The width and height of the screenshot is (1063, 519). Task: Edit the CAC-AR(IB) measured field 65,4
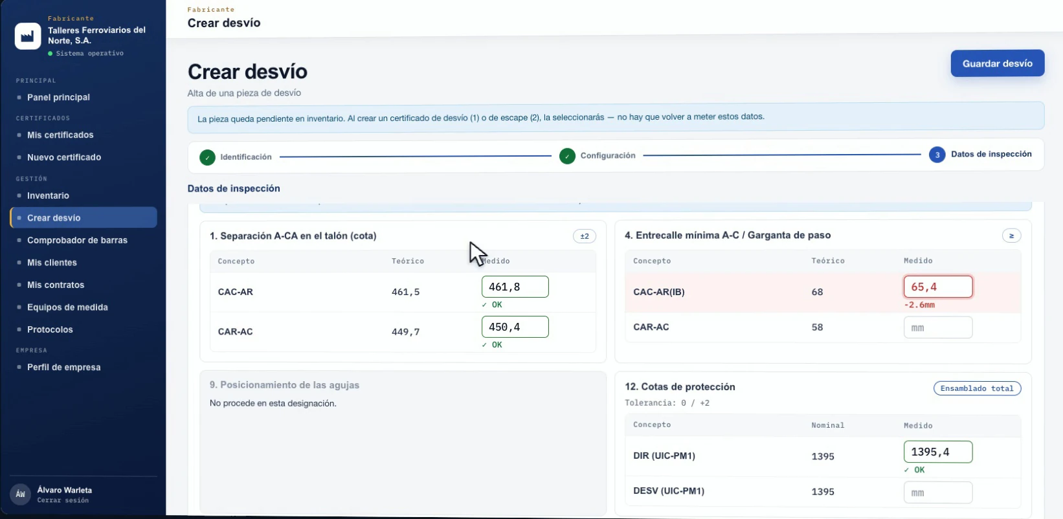(x=938, y=287)
